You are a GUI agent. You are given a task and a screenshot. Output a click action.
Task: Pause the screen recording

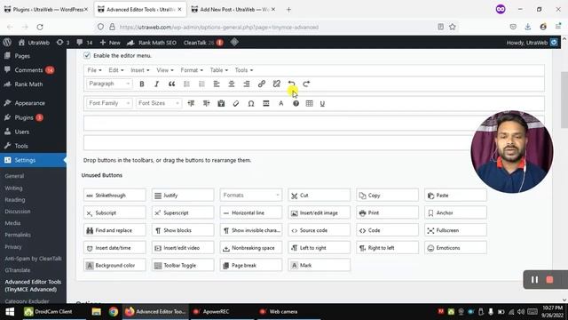[534, 280]
